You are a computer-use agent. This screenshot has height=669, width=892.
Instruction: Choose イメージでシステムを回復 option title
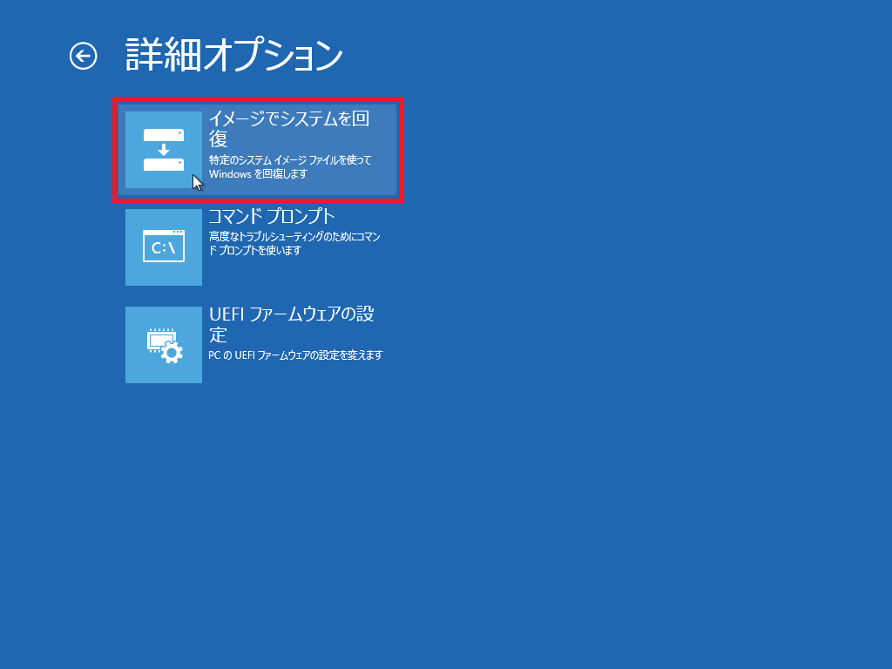[289, 129]
